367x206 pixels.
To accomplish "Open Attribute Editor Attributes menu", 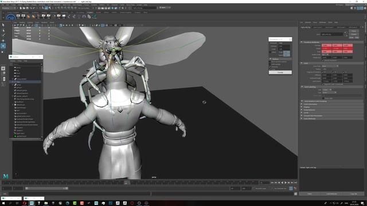I will 322,22.
